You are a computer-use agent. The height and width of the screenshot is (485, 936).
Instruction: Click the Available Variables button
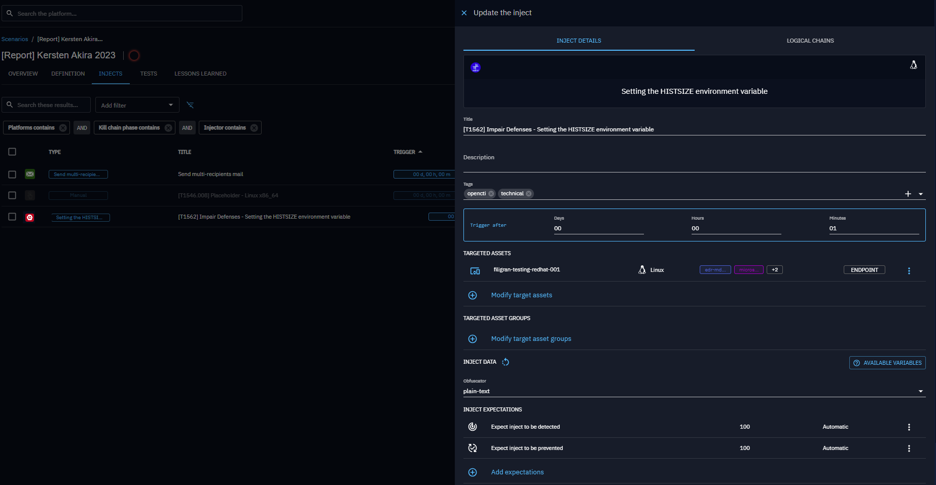click(887, 363)
